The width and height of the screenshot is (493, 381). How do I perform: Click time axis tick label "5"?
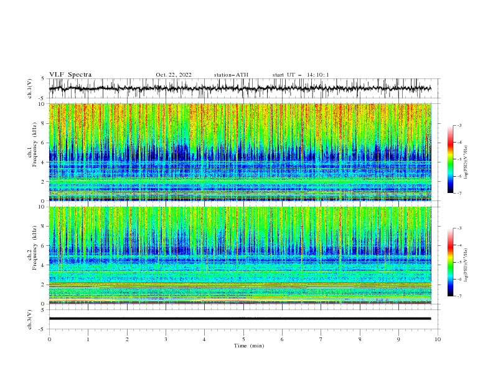pyautogui.click(x=243, y=339)
